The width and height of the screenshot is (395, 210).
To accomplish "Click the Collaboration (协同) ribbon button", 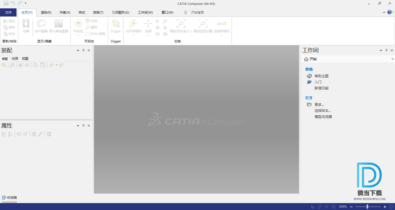I will [x=91, y=21].
